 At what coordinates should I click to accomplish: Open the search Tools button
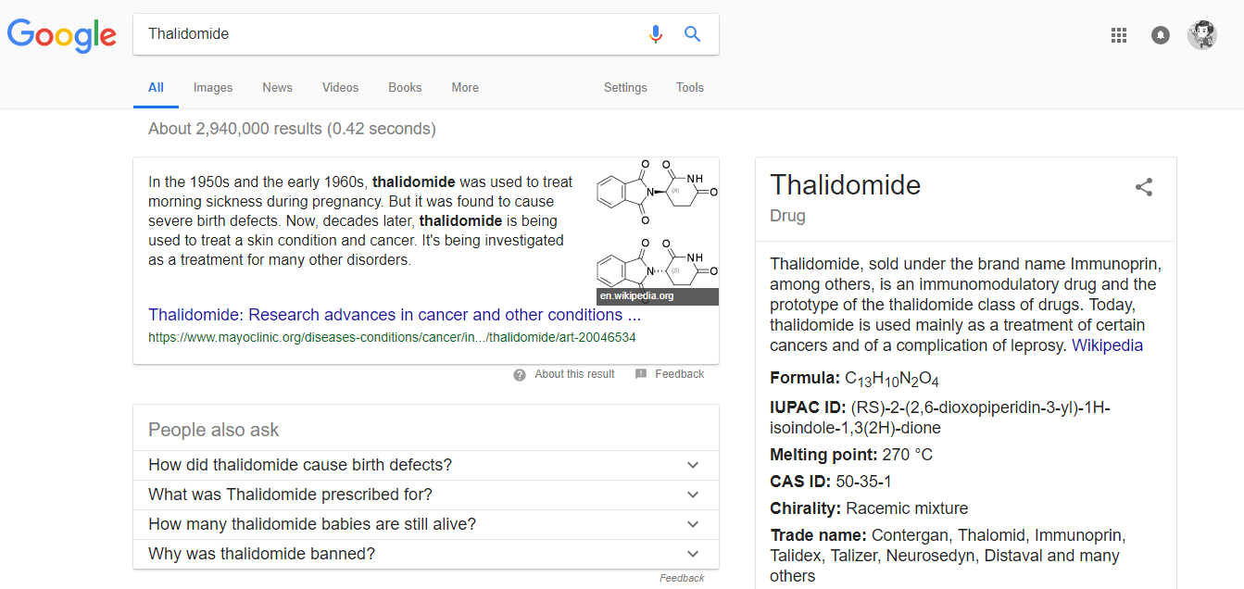pos(690,88)
